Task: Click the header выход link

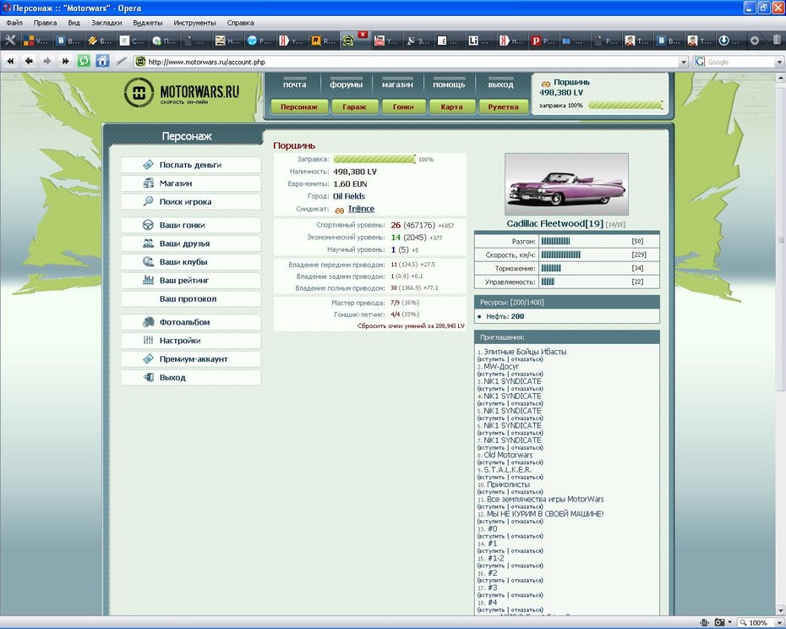Action: [x=501, y=85]
